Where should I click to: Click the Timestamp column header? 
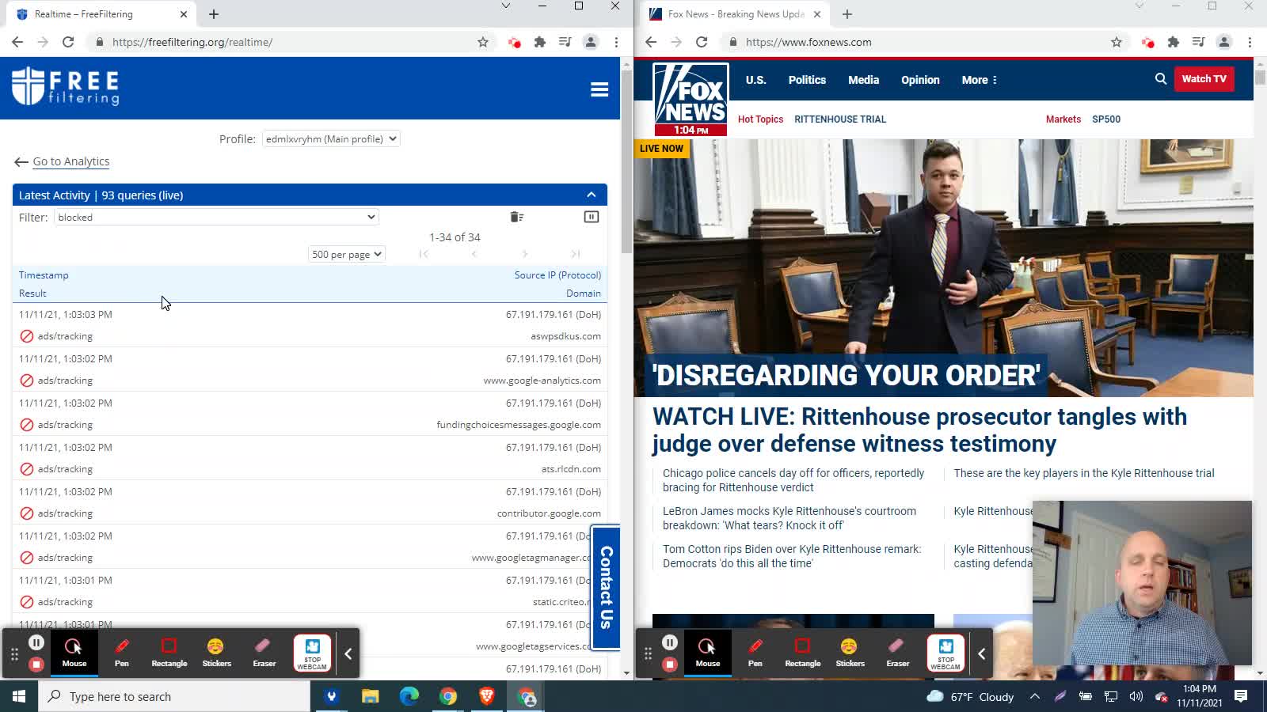(44, 275)
